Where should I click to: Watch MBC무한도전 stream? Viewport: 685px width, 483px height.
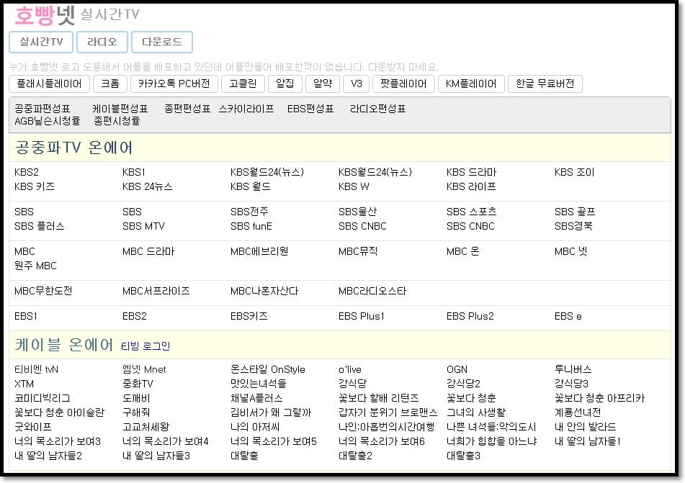[43, 291]
